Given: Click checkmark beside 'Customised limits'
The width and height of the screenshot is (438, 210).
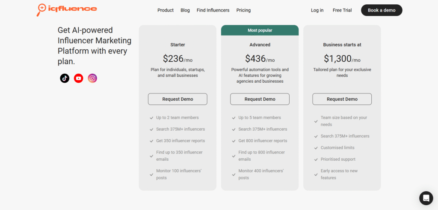Looking at the screenshot, I should (x=316, y=148).
